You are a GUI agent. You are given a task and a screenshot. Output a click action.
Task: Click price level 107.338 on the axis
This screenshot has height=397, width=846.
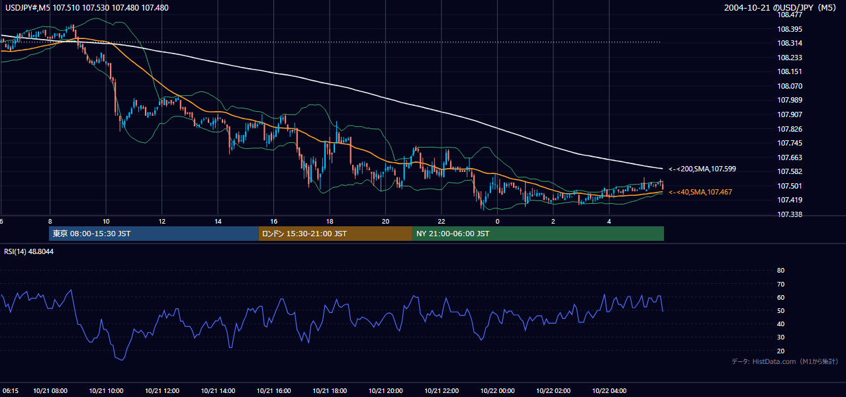click(789, 214)
